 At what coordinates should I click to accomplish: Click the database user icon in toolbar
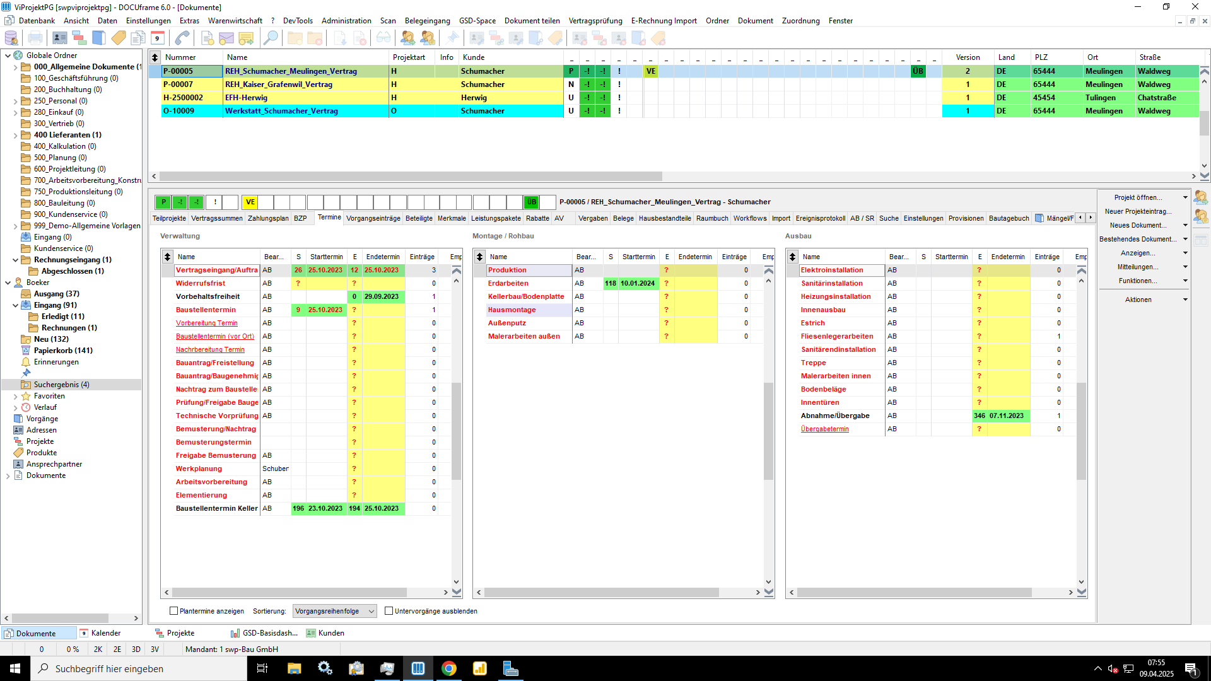[x=11, y=38]
